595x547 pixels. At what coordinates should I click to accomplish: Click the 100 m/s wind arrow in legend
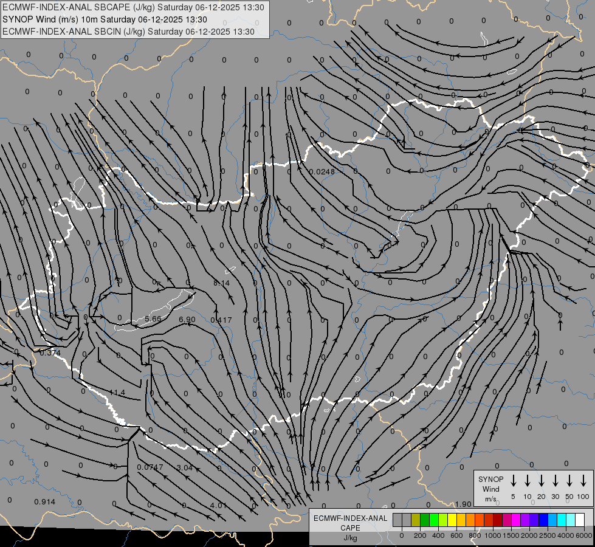pyautogui.click(x=583, y=481)
